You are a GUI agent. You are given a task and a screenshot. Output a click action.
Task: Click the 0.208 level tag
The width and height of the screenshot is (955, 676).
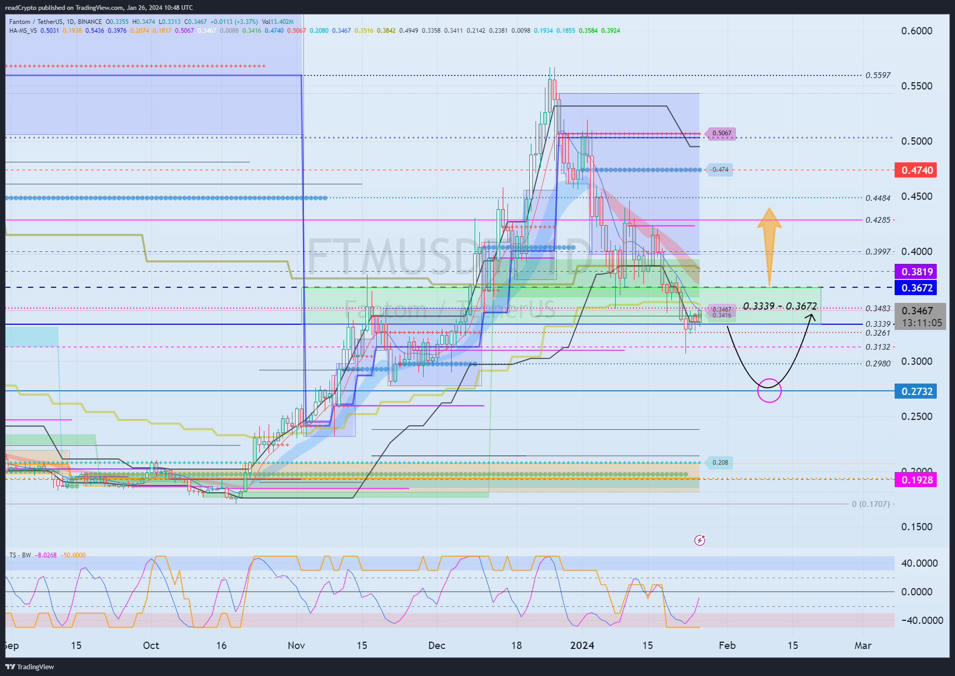tap(718, 462)
